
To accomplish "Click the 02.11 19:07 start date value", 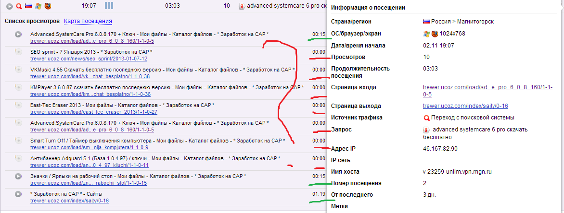I will click(439, 46).
